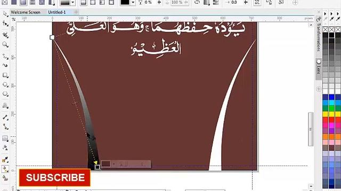341x191 pixels.
Task: Select the Transparency tool
Action: tap(5, 147)
